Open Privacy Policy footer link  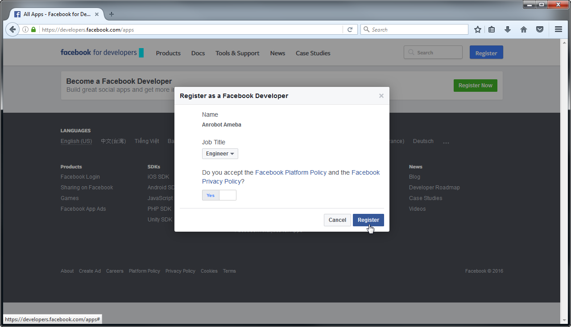pos(180,271)
